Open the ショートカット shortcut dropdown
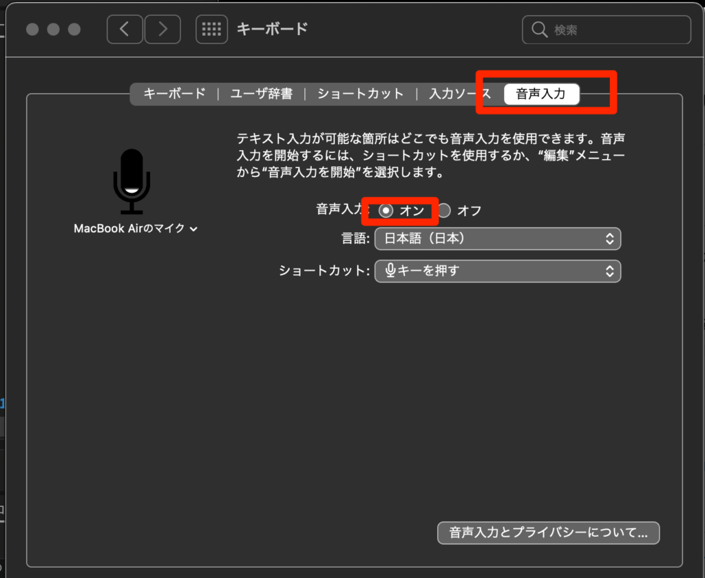 click(497, 271)
